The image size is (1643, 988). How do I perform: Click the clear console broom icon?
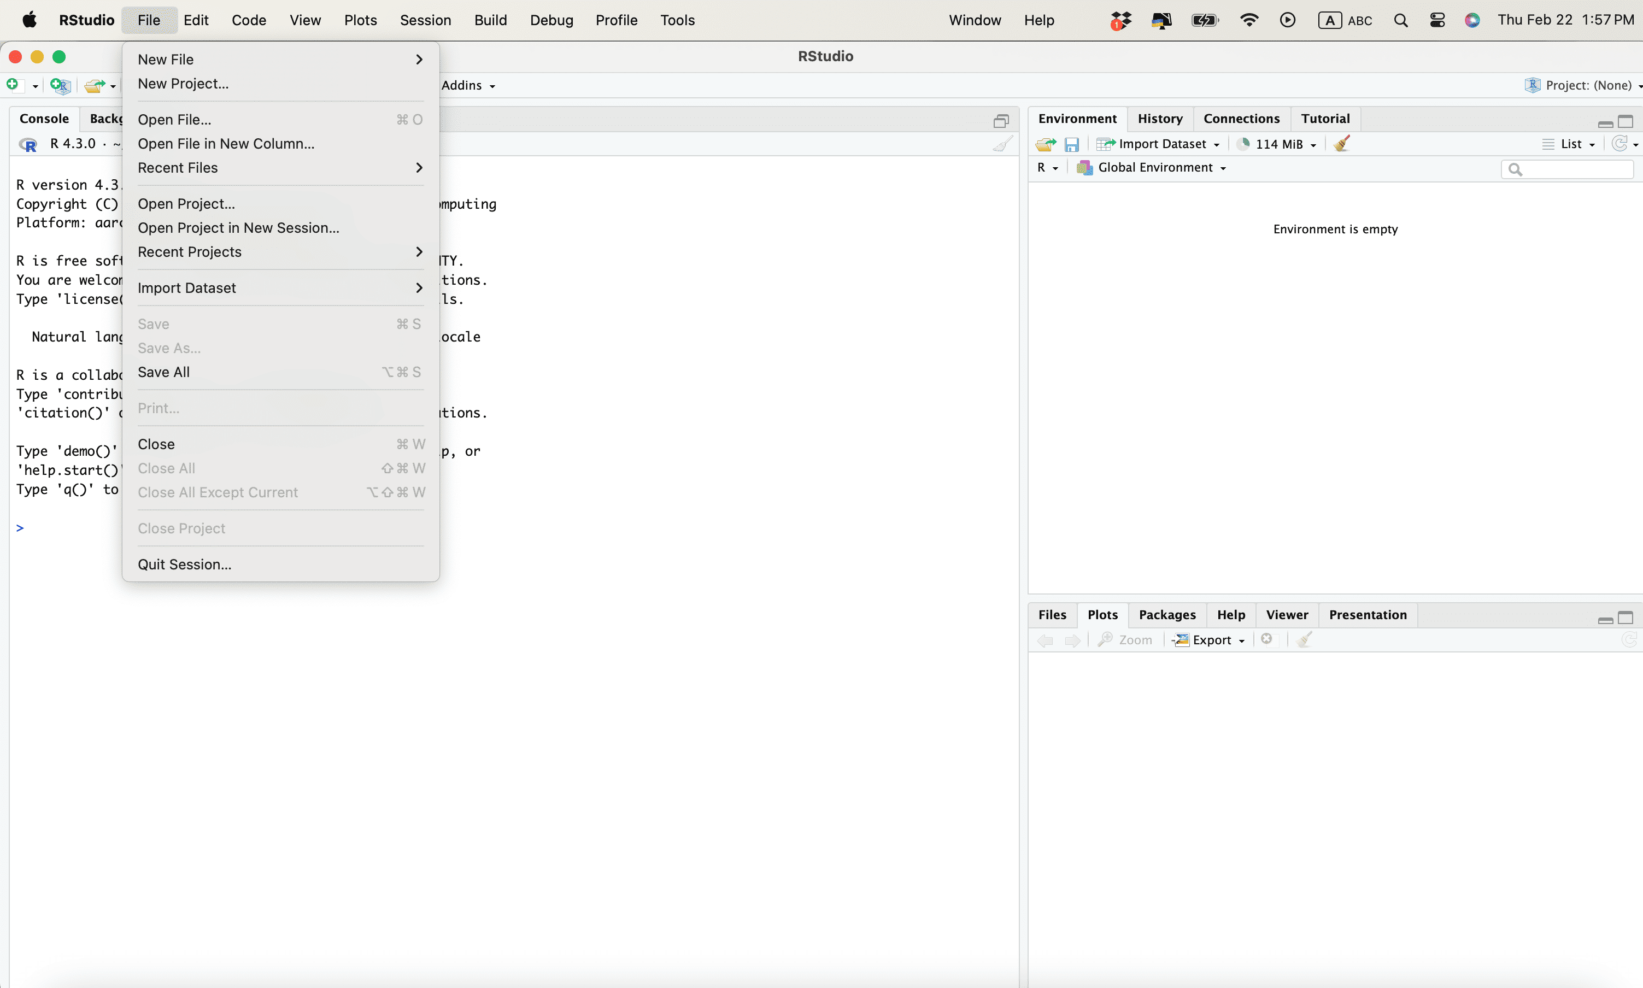coord(1002,144)
